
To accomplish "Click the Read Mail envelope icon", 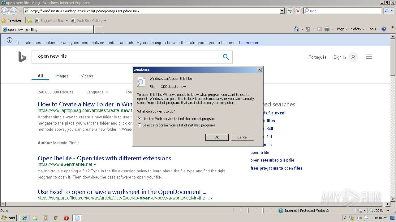I will tap(319, 29).
